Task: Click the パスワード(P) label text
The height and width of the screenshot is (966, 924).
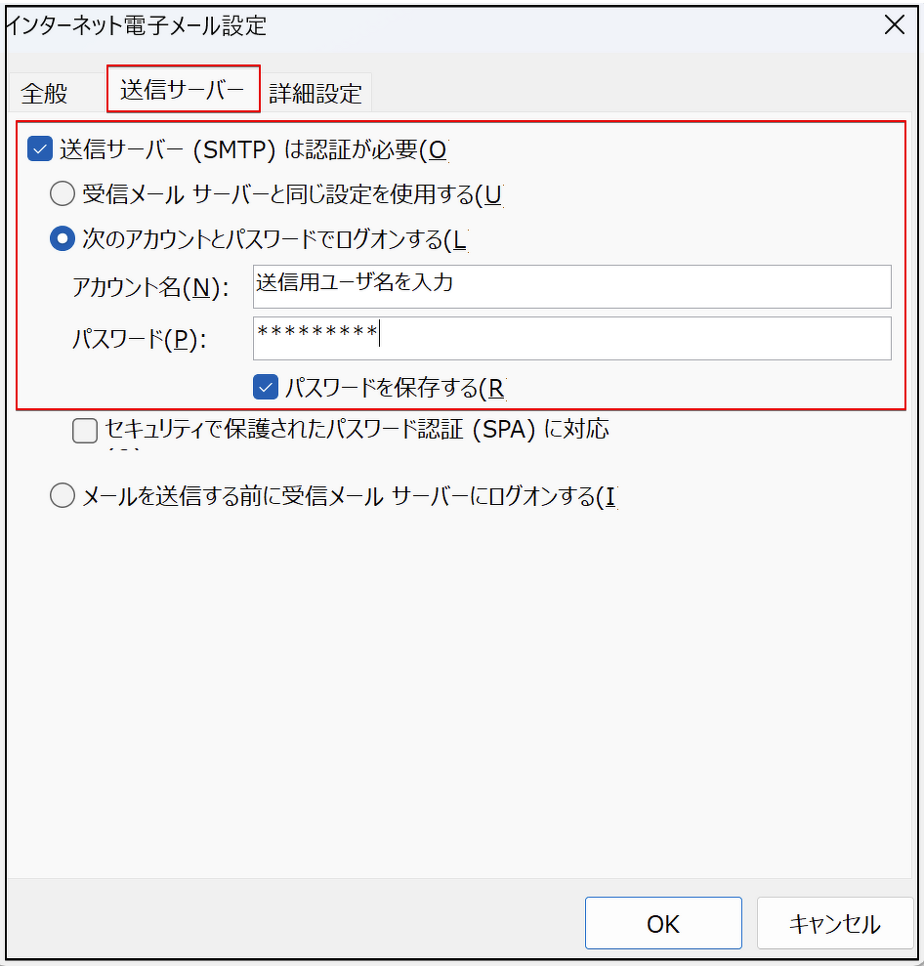Action: click(140, 339)
